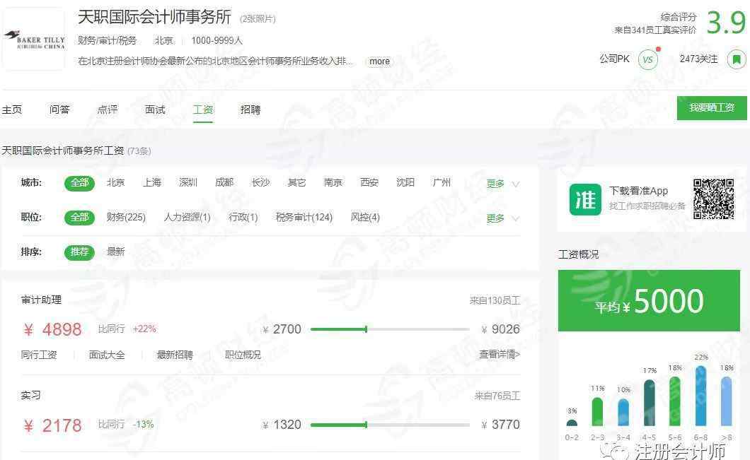This screenshot has width=750, height=460.
Task: Select the 全部 city filter
Action: point(79,183)
